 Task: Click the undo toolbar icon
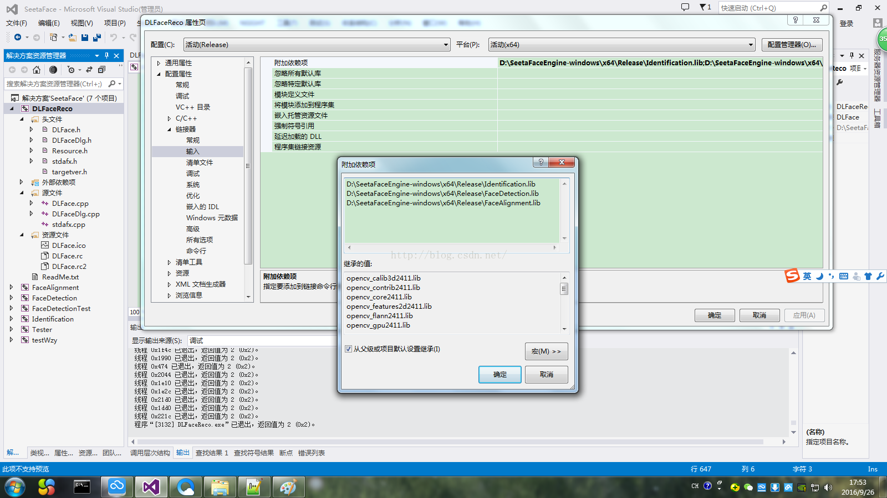(113, 37)
